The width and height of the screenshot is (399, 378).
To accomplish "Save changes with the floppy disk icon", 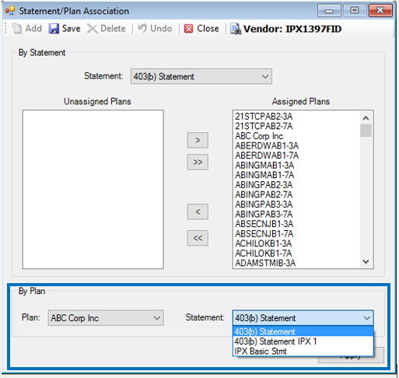I will pyautogui.click(x=54, y=29).
